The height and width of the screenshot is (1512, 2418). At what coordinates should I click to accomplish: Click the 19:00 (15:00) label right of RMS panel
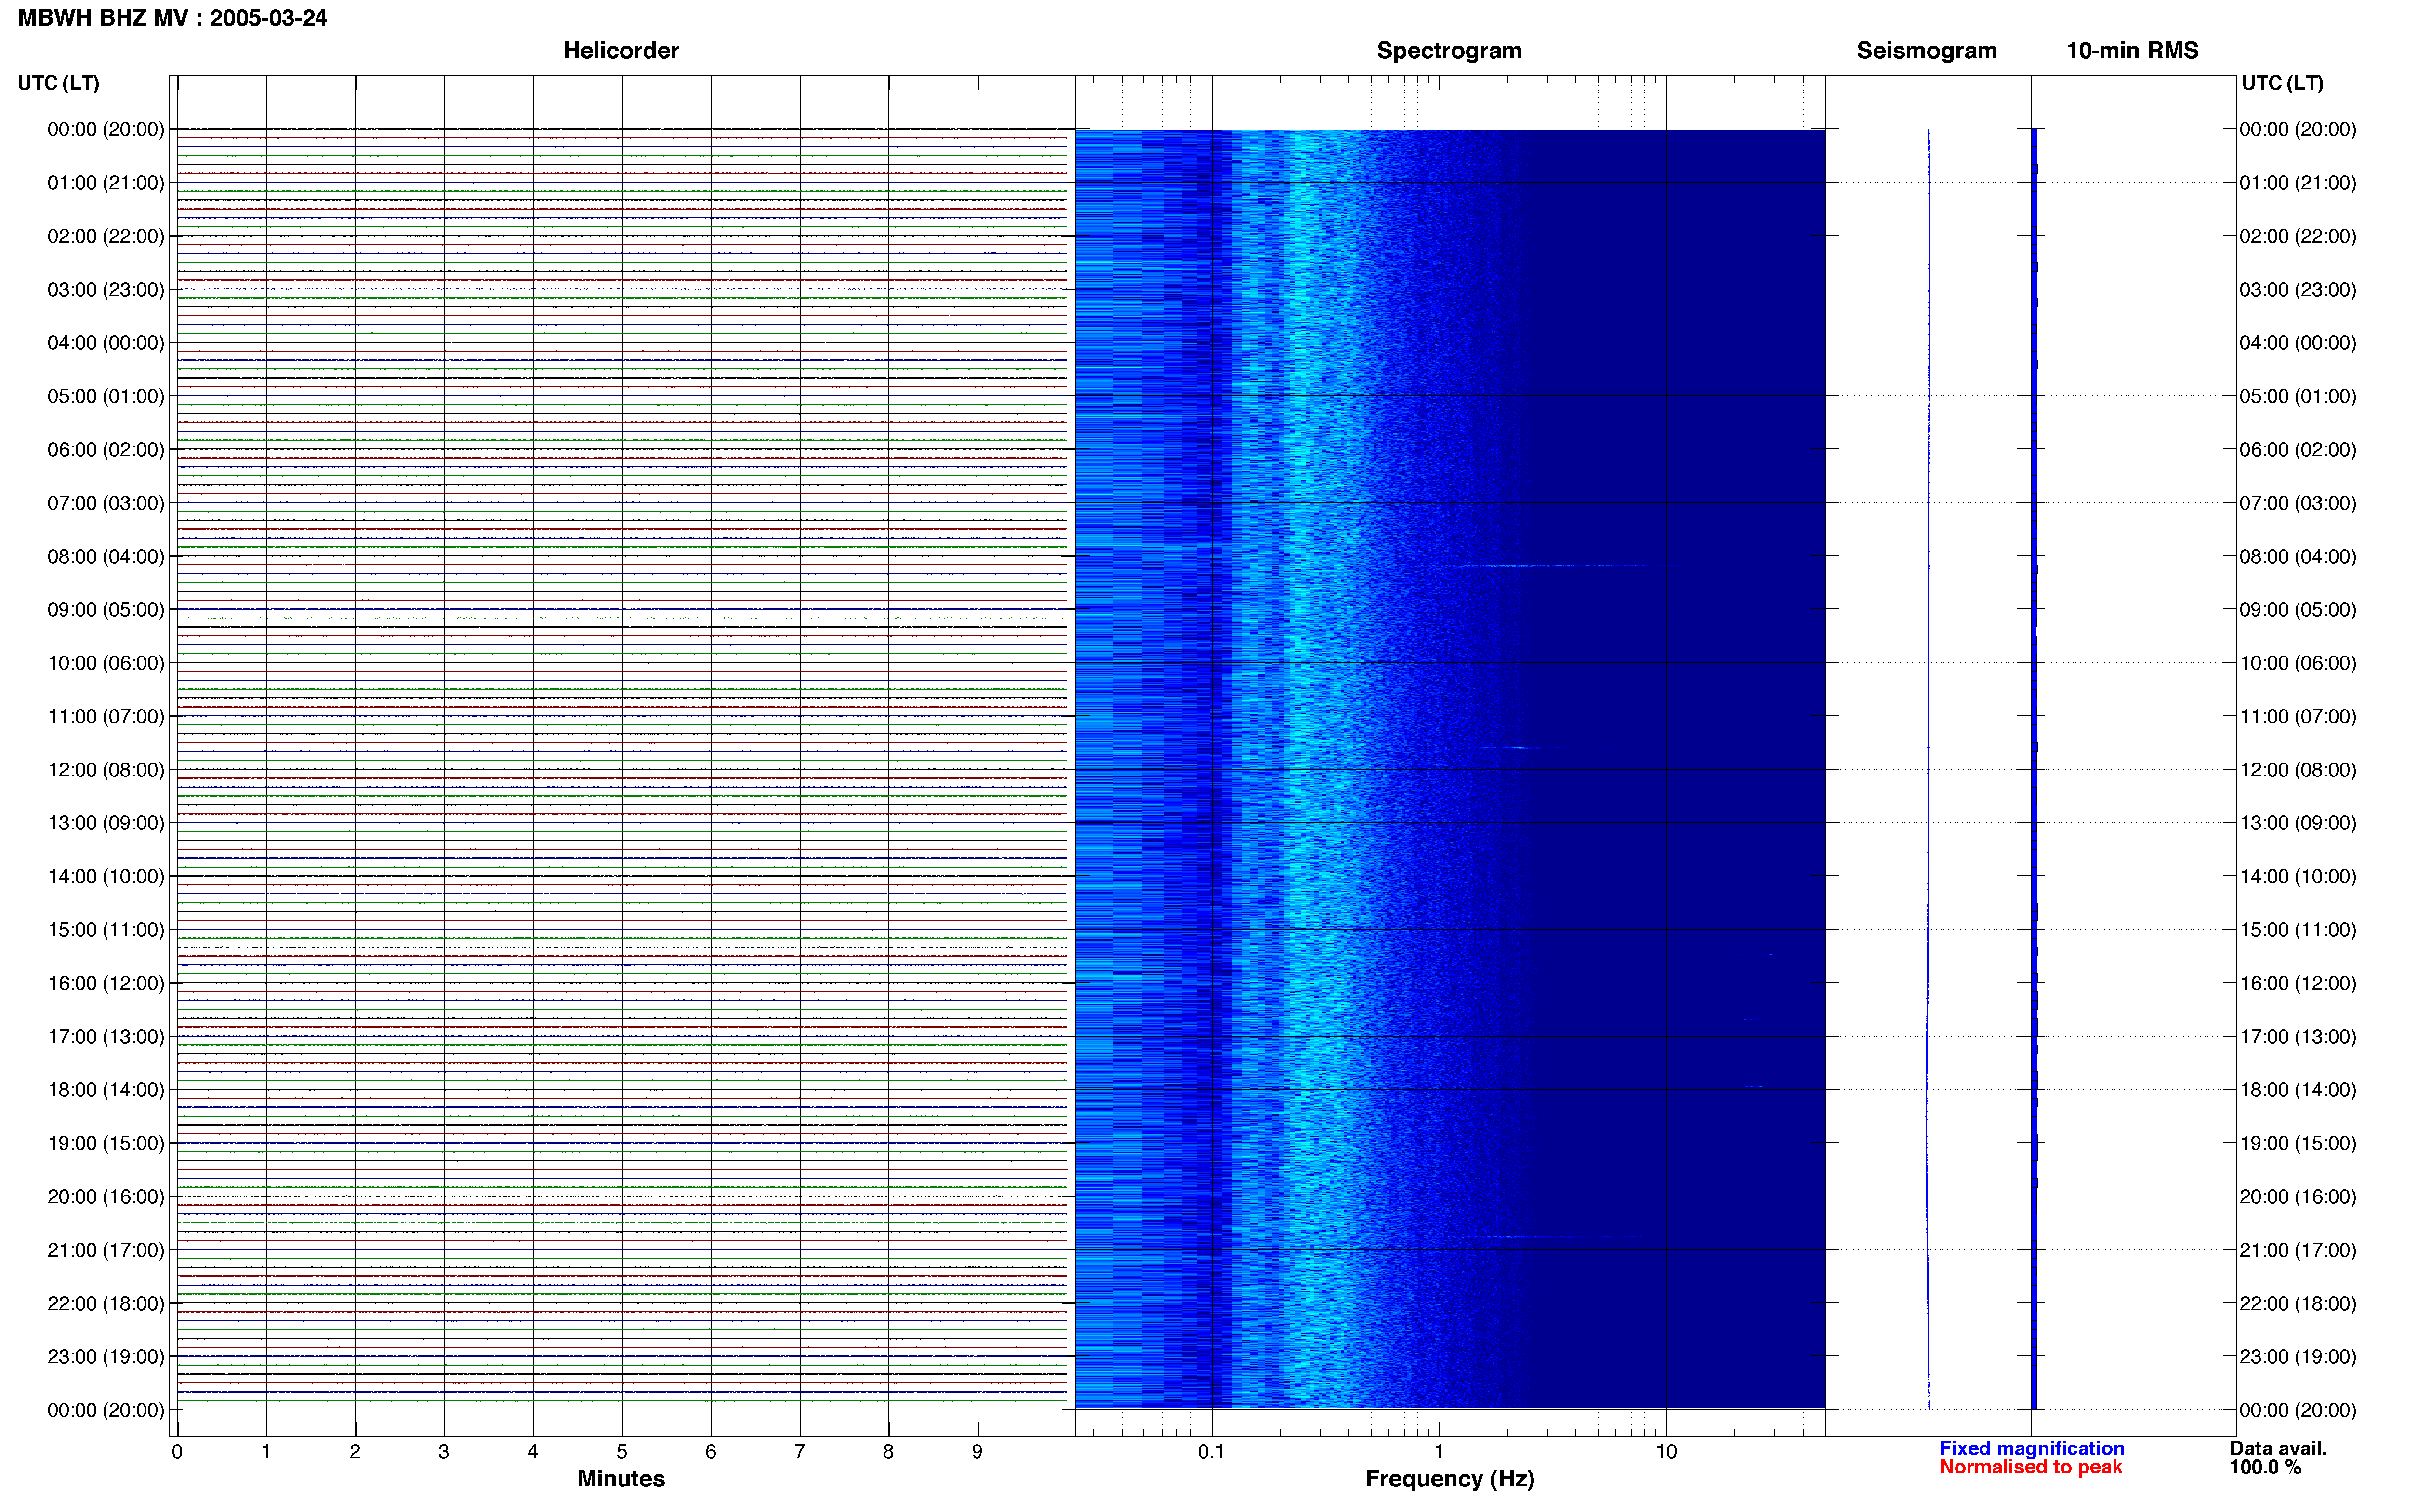tap(2298, 1143)
